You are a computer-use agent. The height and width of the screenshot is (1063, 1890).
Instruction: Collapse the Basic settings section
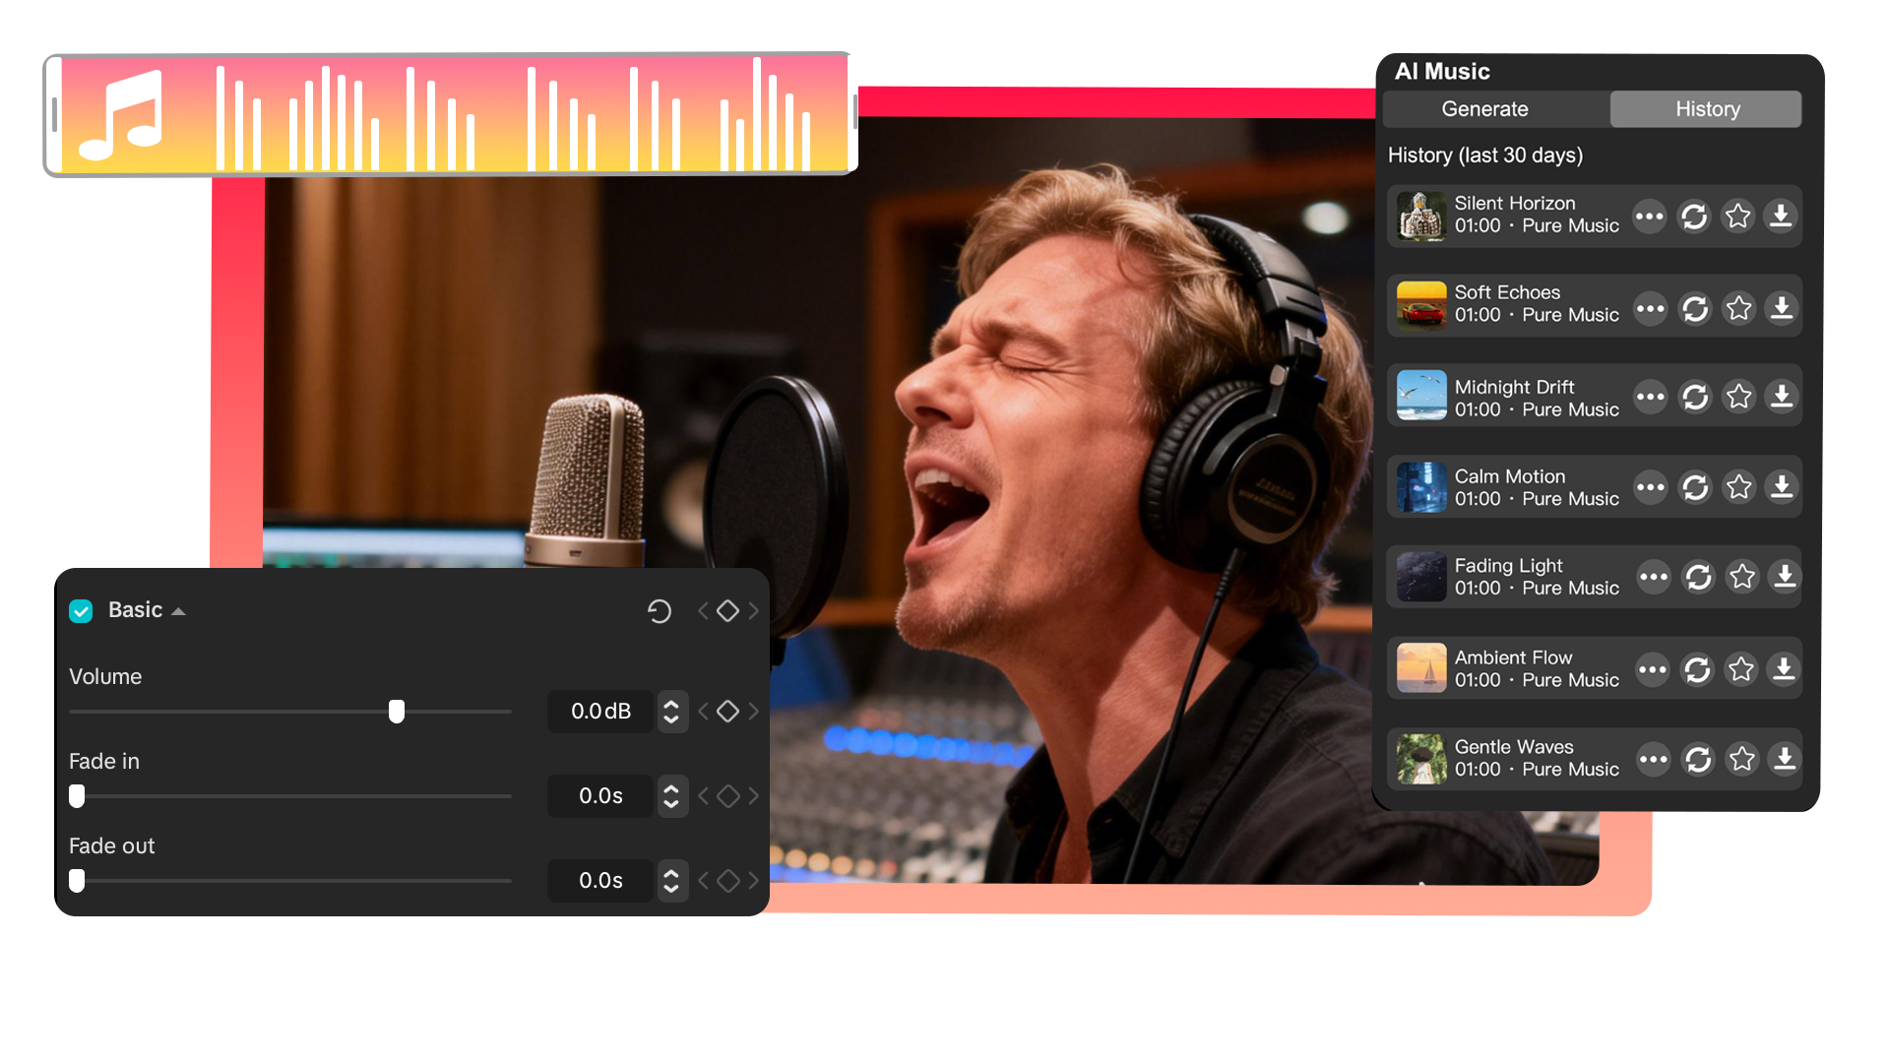(179, 610)
